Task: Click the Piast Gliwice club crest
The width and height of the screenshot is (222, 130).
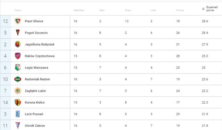Action: [x=18, y=21]
